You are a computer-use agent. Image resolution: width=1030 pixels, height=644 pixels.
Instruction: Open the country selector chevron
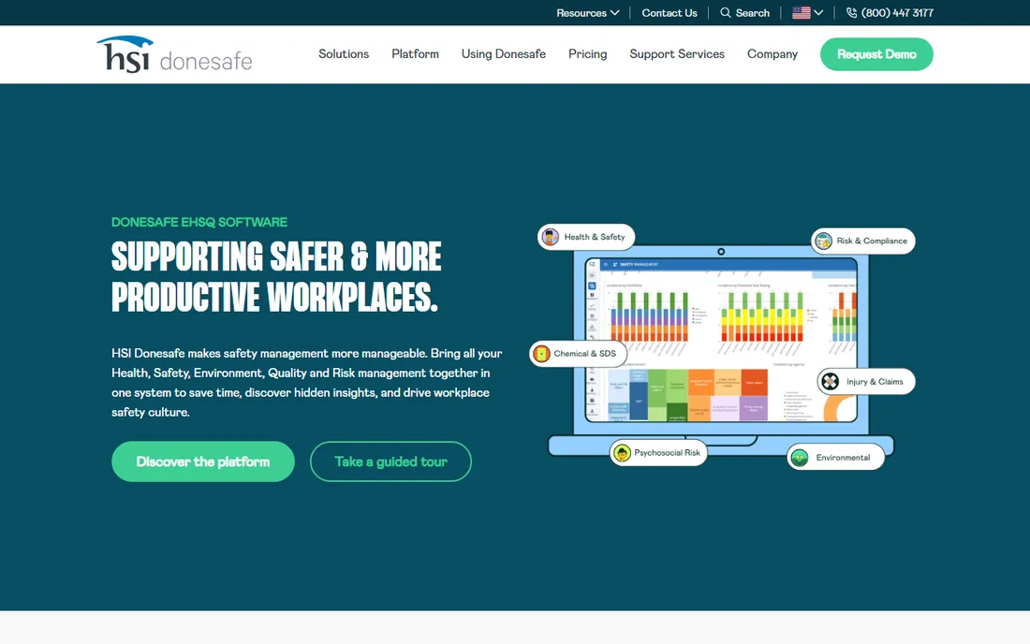click(818, 12)
